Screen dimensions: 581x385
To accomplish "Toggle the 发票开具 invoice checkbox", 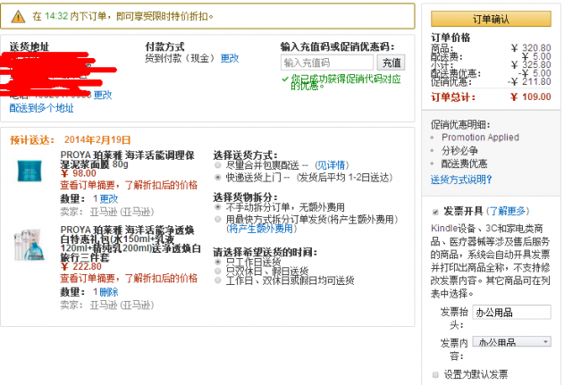I will pyautogui.click(x=435, y=212).
